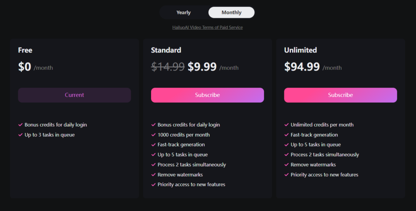Switch billing to Yearly
This screenshot has width=416, height=211.
click(x=184, y=13)
